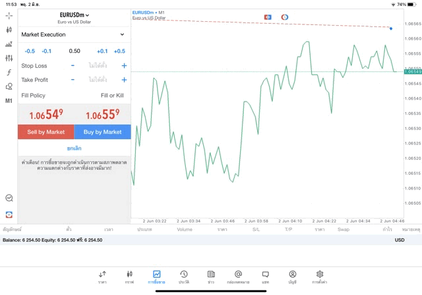The width and height of the screenshot is (422, 295).
Task: Click the ยกเลิก cancel link
Action: [x=75, y=148]
